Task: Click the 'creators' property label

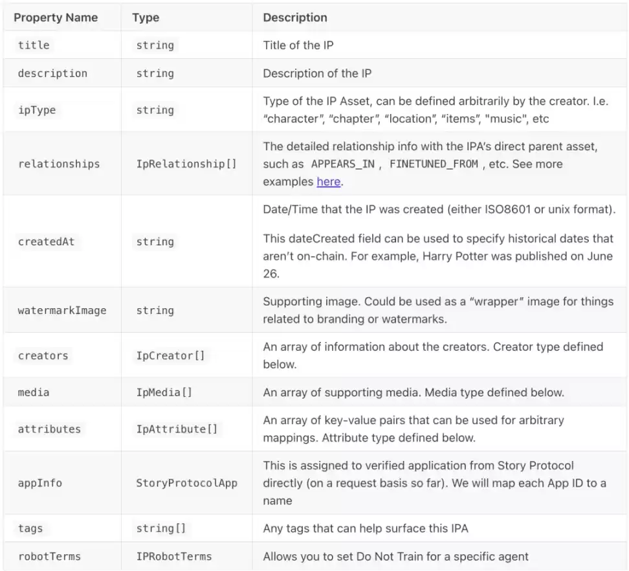Action: click(43, 355)
